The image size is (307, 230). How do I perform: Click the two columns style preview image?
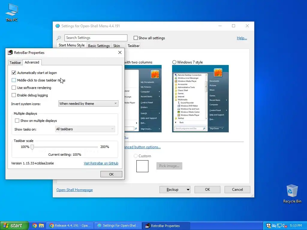pos(143,99)
